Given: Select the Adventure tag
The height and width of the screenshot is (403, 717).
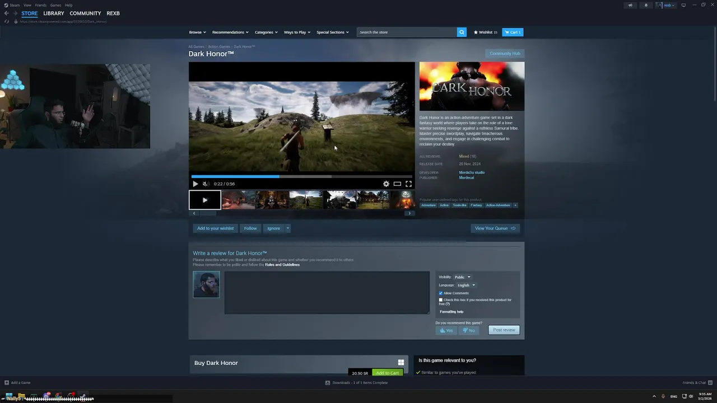Looking at the screenshot, I should (x=429, y=205).
